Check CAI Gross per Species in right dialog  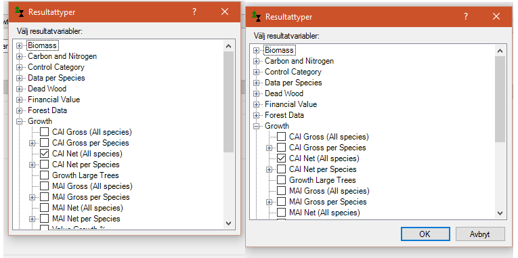[x=281, y=148]
